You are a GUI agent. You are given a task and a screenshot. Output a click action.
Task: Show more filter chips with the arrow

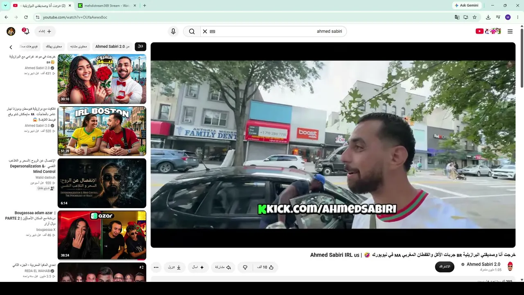point(11,47)
